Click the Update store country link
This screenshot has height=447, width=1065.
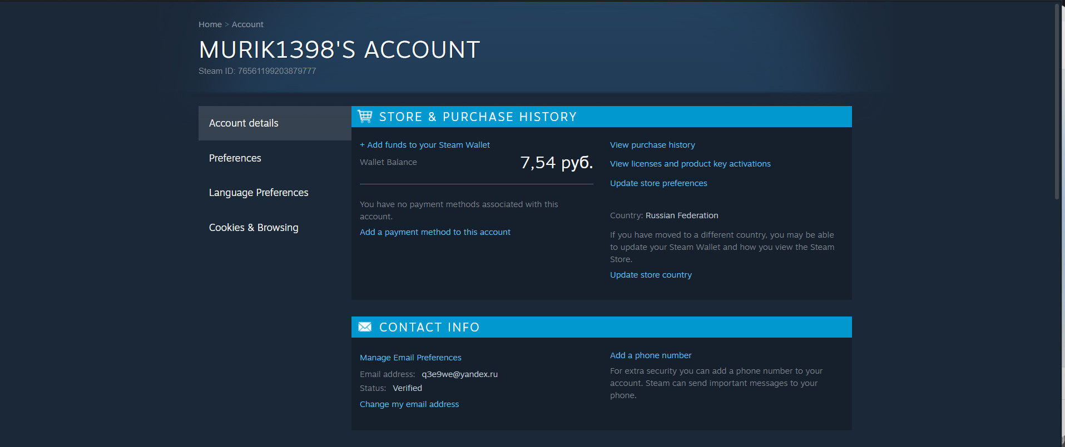coord(651,275)
